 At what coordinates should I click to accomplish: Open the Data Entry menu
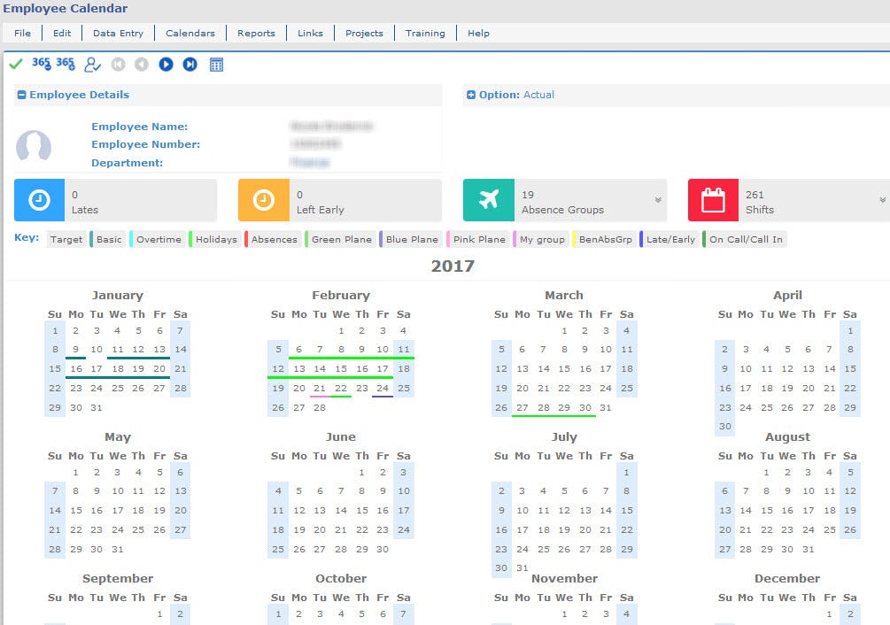(118, 33)
